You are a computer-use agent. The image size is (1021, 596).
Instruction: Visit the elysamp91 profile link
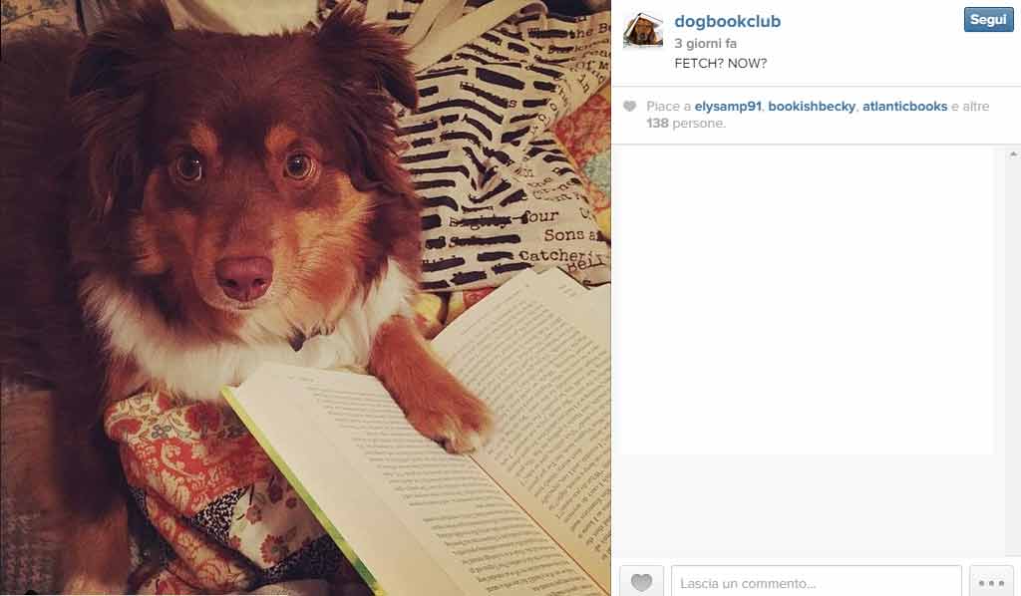tap(728, 106)
